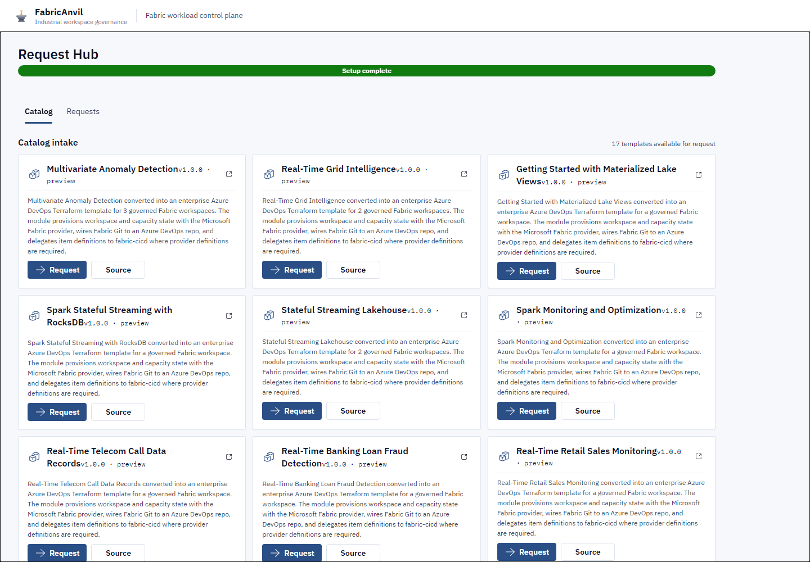This screenshot has height=562, width=810.
Task: Click 'Fabric workload control plane' header text
Action: coord(194,16)
